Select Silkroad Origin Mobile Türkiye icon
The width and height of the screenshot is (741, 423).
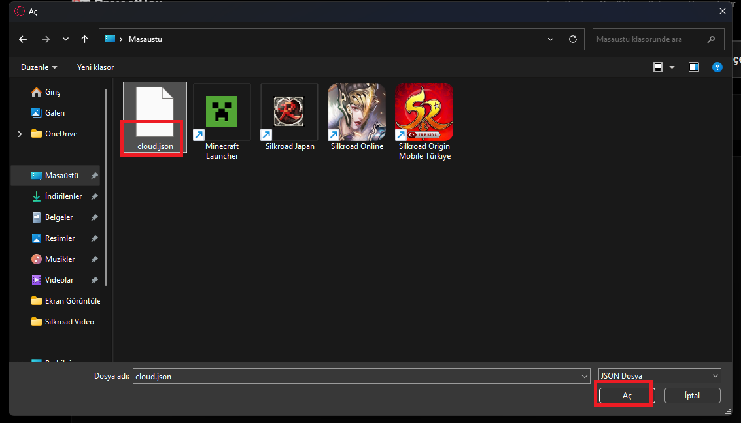click(424, 112)
